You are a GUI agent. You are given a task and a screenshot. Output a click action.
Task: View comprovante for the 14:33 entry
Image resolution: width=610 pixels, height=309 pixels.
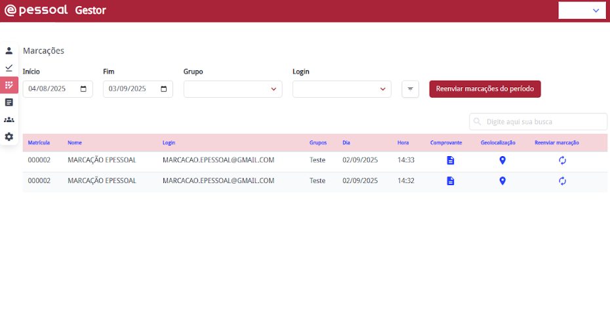(450, 160)
